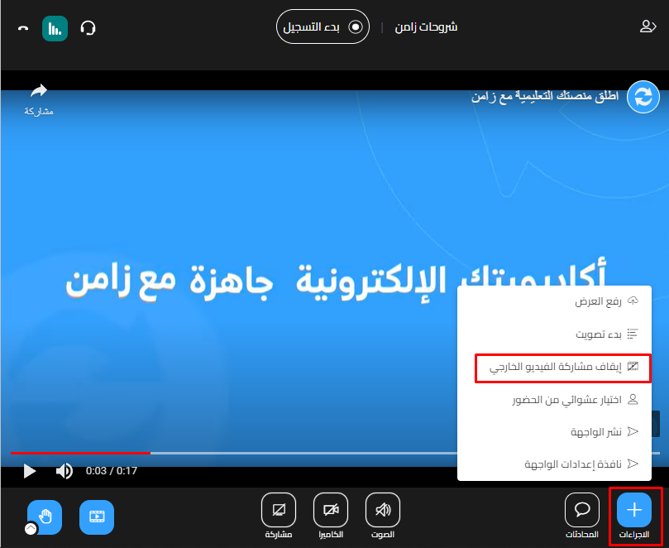
Task: Toggle the الصوت speaker button
Action: point(383,510)
